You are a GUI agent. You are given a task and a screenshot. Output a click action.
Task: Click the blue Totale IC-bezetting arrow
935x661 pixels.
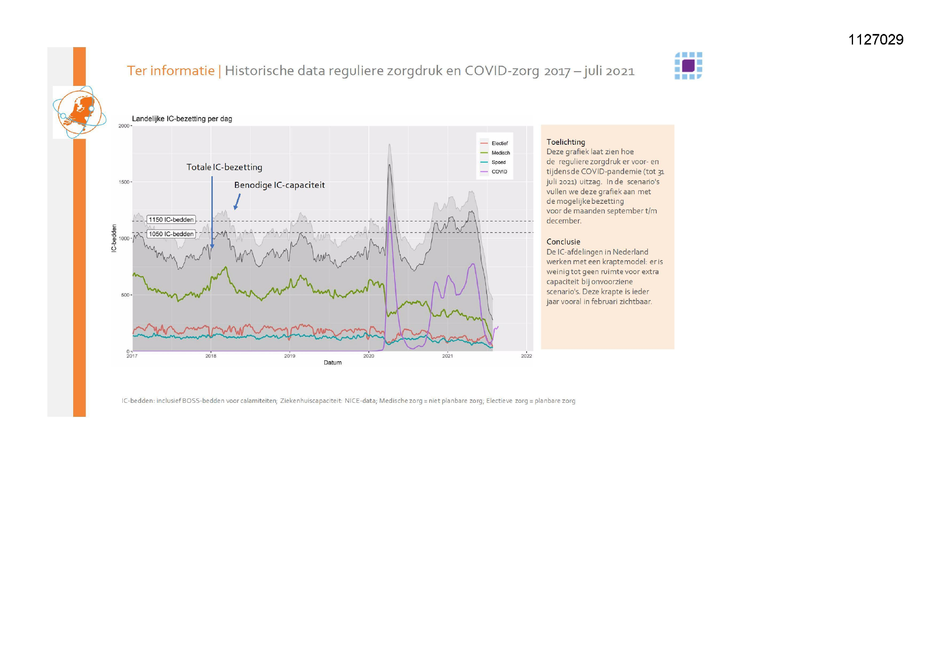click(212, 212)
